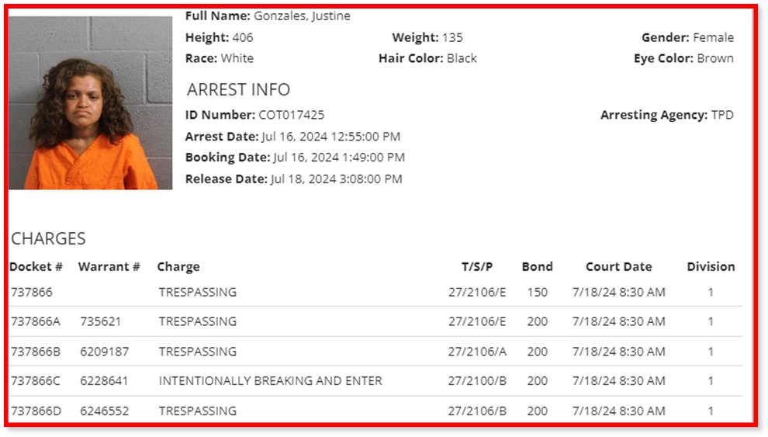Click the T/S/P column header
Image resolution: width=768 pixels, height=437 pixels.
pyautogui.click(x=477, y=266)
